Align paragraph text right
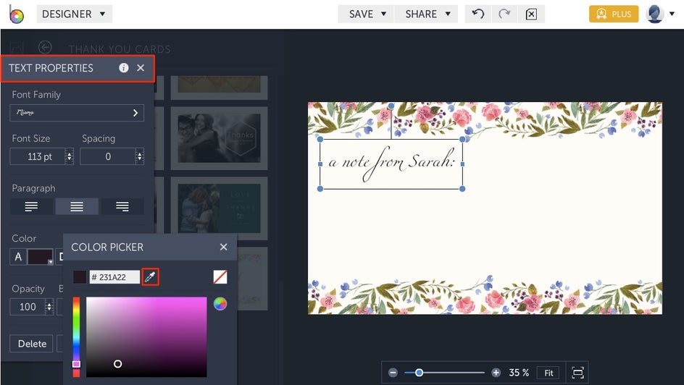The height and width of the screenshot is (385, 684). click(122, 206)
